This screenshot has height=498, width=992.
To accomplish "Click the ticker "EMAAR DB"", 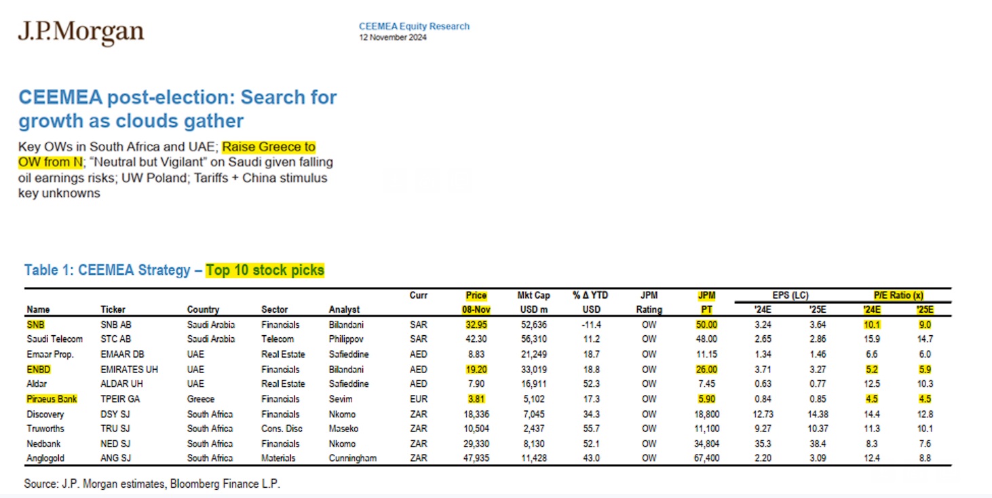I will tap(122, 354).
